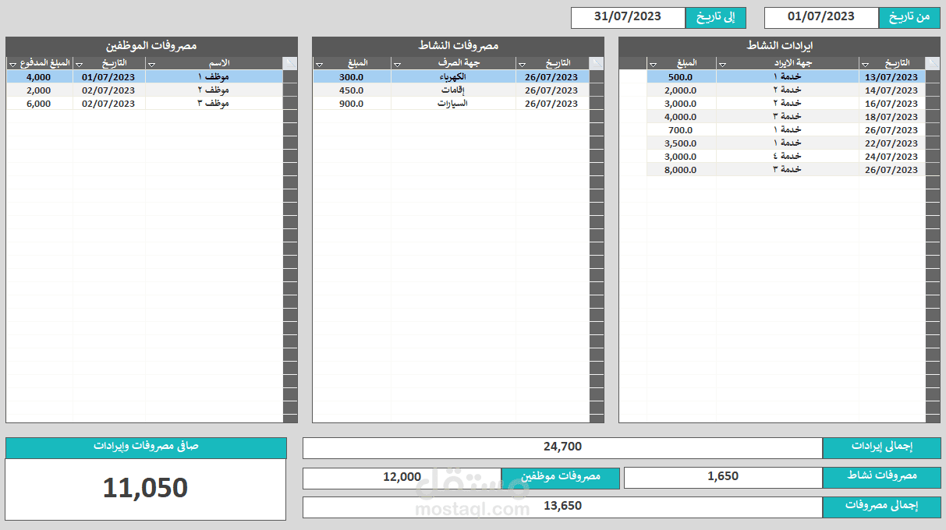
Task: Select the مصروفات النشاط table title
Action: click(458, 46)
